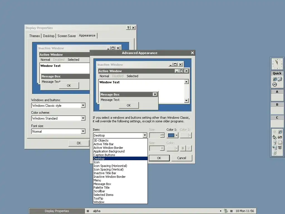Open the Item dropdown arrow
This screenshot has width=285, height=214.
145,135
